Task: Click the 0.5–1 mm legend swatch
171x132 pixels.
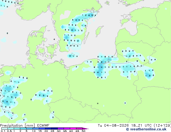Action: pyautogui.click(x=11, y=128)
